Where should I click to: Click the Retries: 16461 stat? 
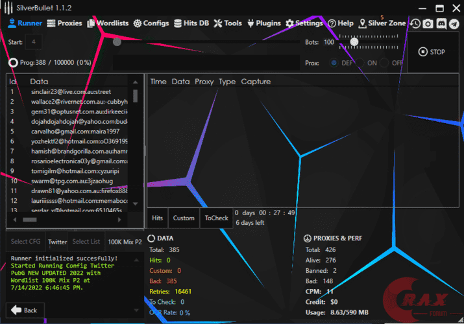pos(171,292)
